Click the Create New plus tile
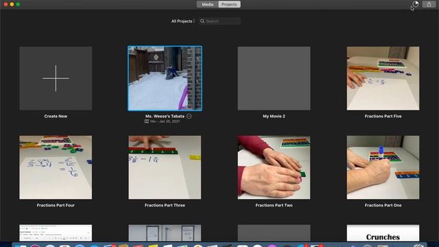The image size is (439, 247). click(x=56, y=78)
